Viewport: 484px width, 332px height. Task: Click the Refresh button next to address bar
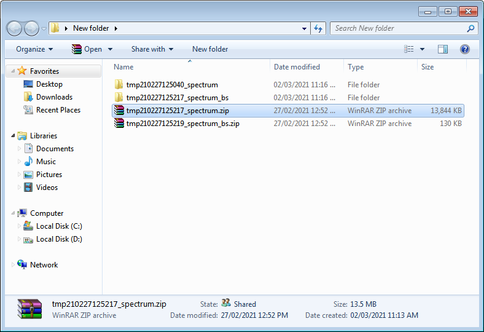(318, 28)
